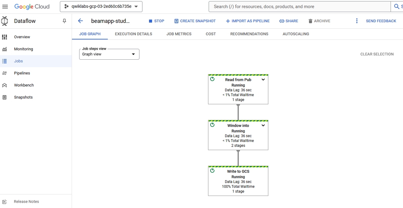Expand the Read from Pub node
Image resolution: width=403 pixels, height=208 pixels.
pyautogui.click(x=263, y=79)
